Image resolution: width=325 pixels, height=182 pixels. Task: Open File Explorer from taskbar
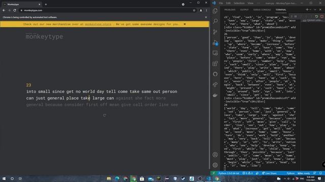click(109, 178)
